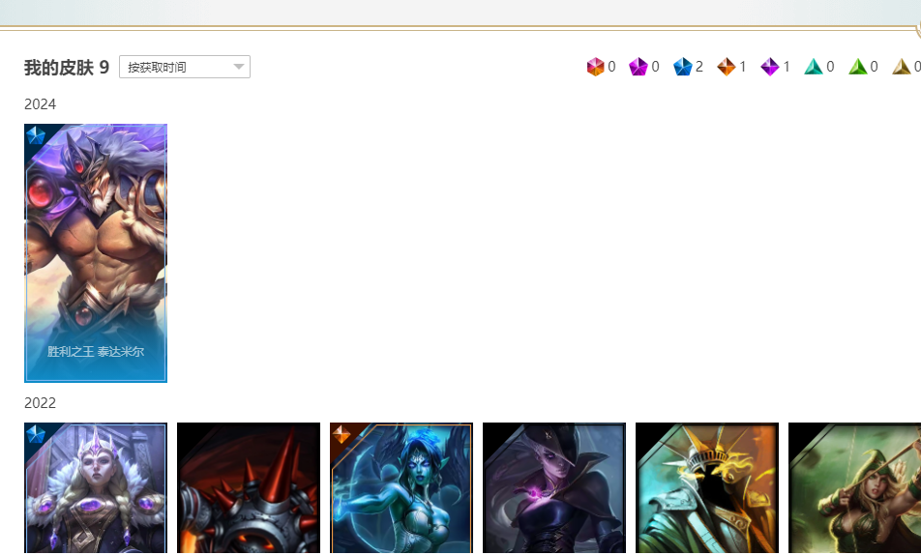921x555 pixels.
Task: Click the orange diamond gem icon in the counter row
Action: 726,67
